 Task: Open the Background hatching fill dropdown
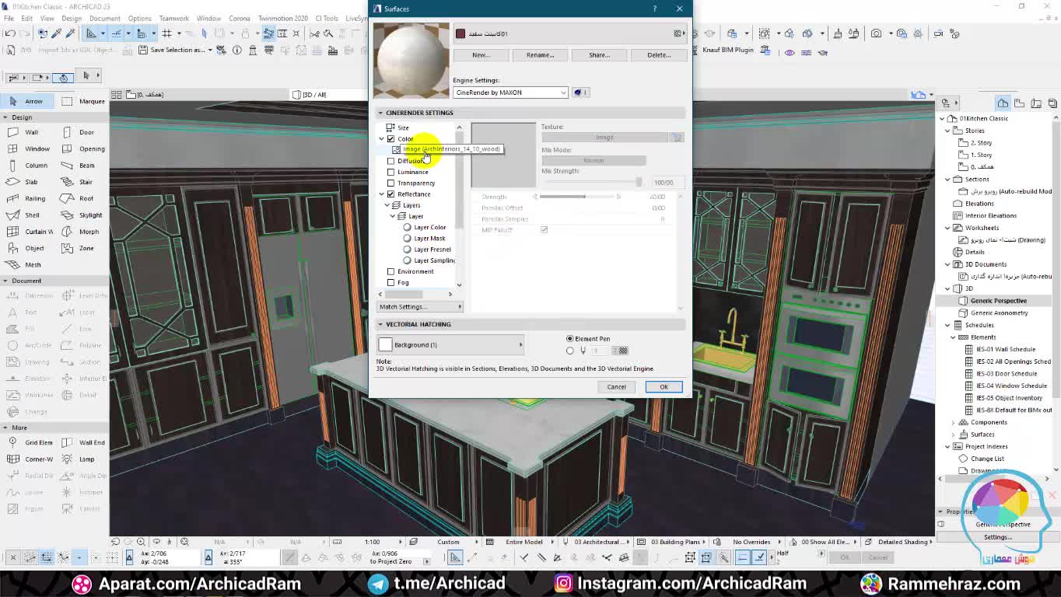tap(450, 345)
